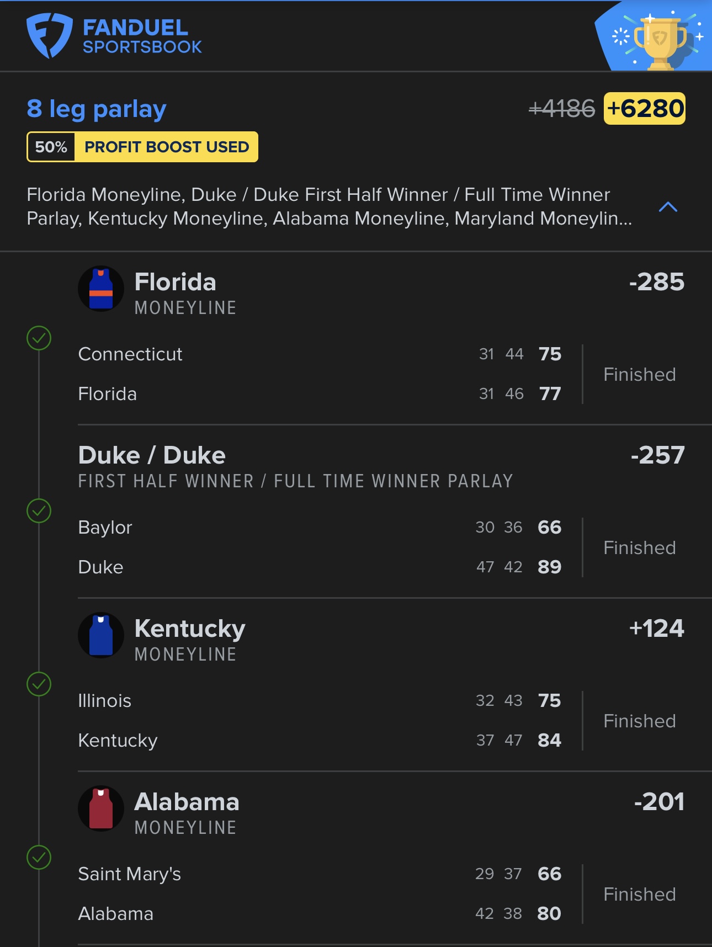Click green checkmark beside Kentucky leg
Image resolution: width=712 pixels, height=947 pixels.
(x=39, y=684)
